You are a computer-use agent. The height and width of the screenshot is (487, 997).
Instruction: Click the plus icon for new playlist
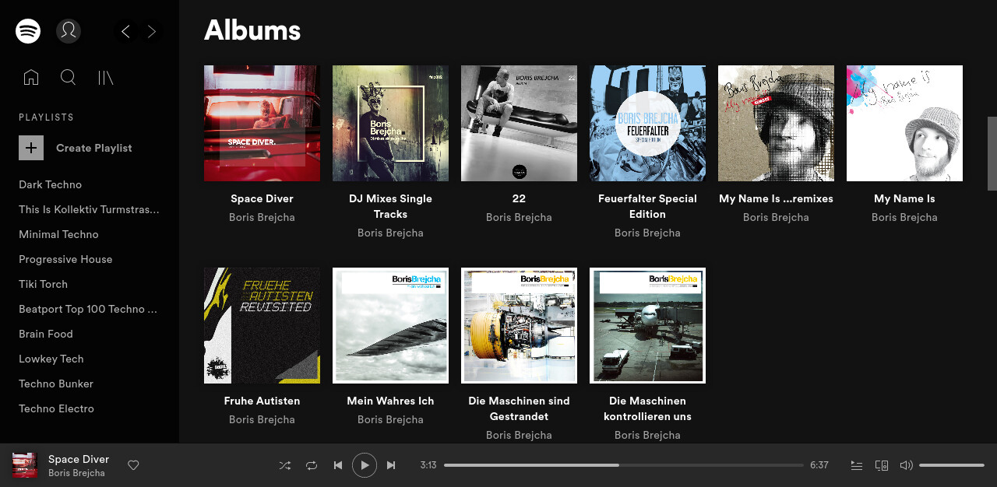[31, 148]
